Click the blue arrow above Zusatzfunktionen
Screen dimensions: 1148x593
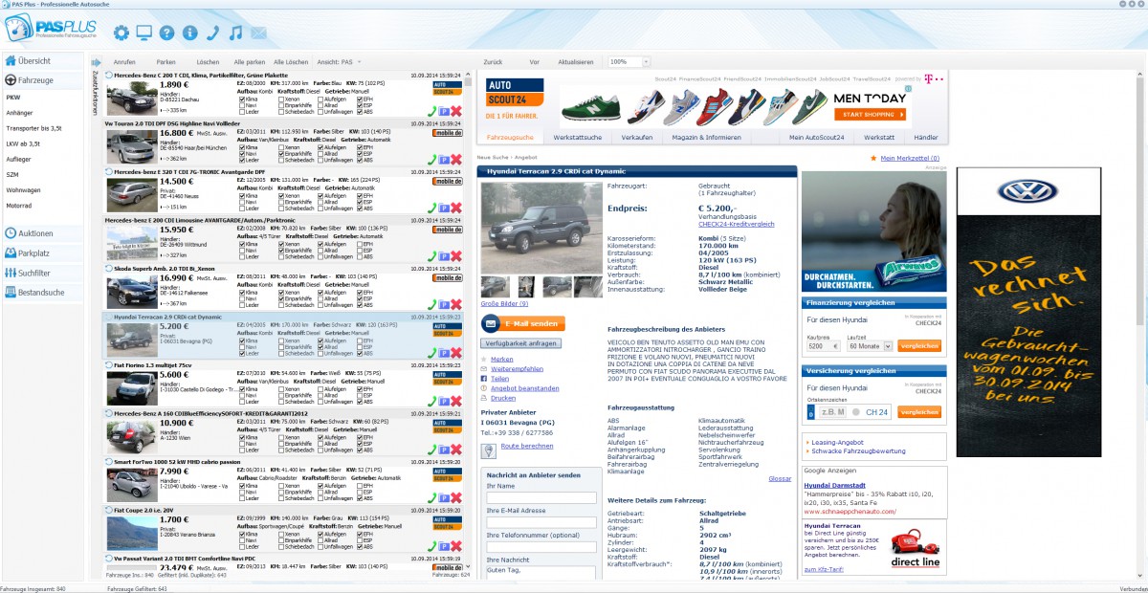point(95,61)
